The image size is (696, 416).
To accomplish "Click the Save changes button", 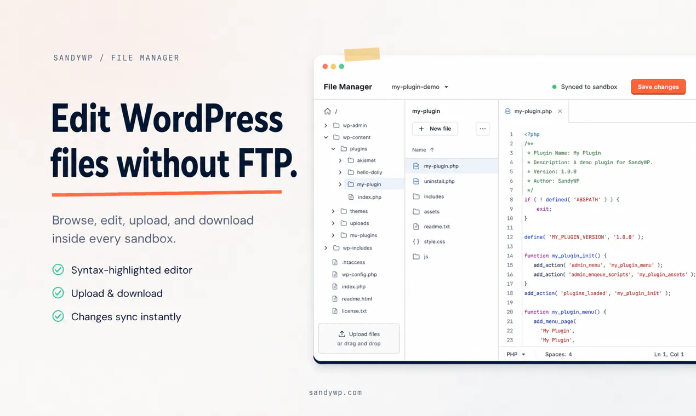I will [658, 86].
